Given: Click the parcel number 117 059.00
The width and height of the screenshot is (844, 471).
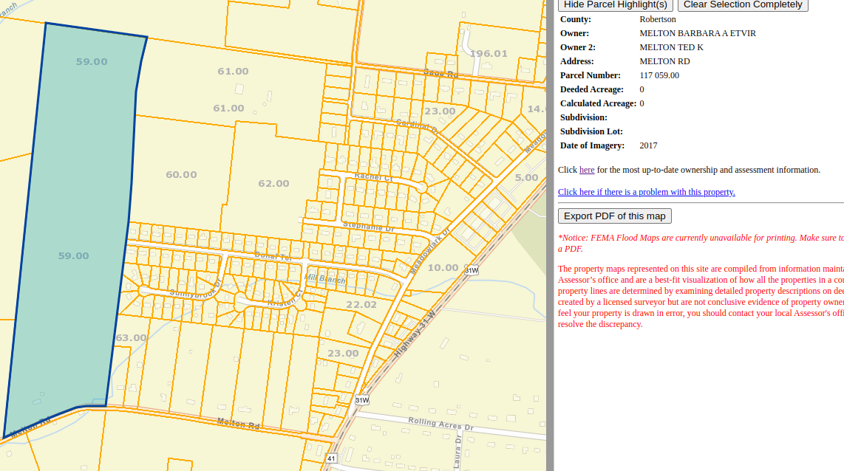Looking at the screenshot, I should point(659,75).
